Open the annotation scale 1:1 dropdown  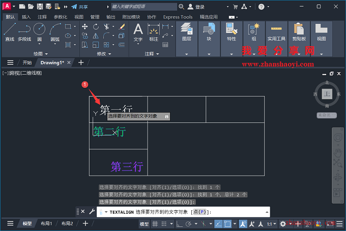(272, 224)
